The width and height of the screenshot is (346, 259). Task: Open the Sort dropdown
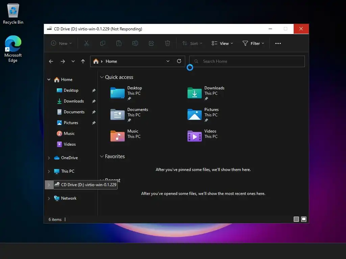pos(192,44)
